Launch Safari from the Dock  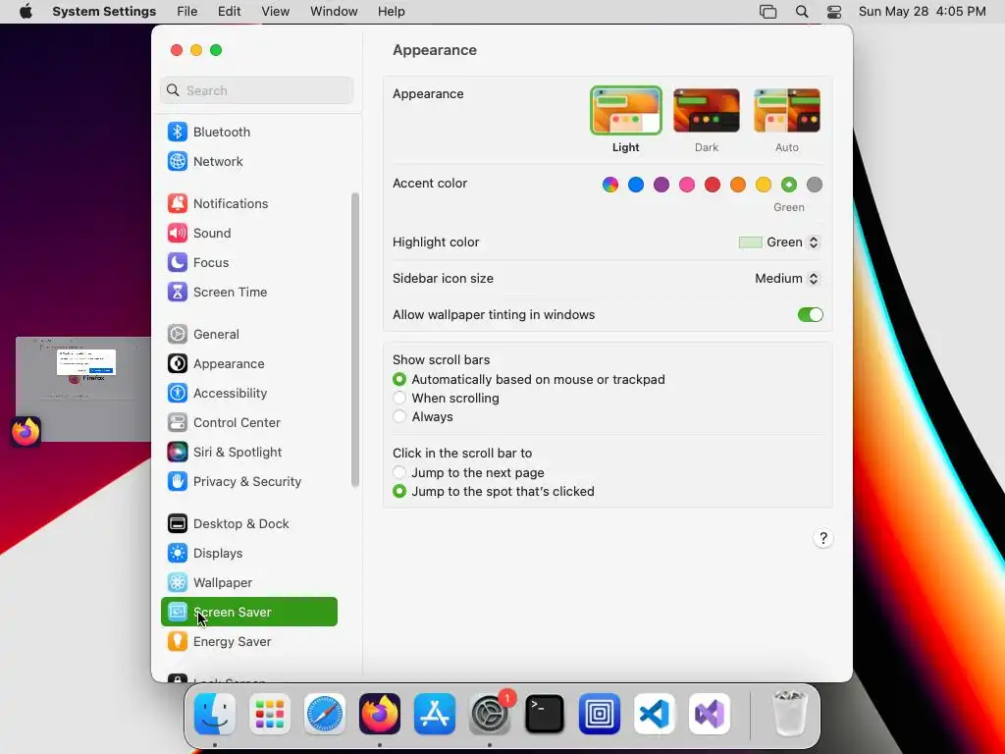tap(325, 714)
